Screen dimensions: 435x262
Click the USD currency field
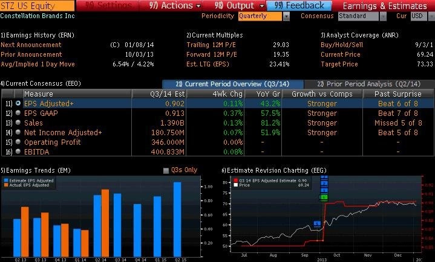point(419,16)
